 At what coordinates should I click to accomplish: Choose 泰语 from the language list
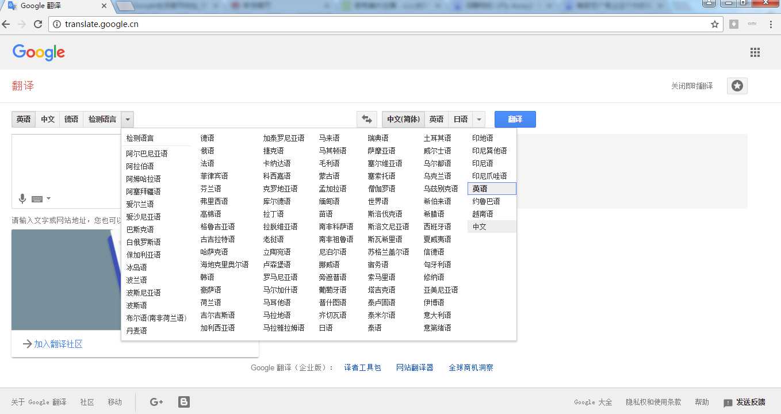click(x=375, y=328)
